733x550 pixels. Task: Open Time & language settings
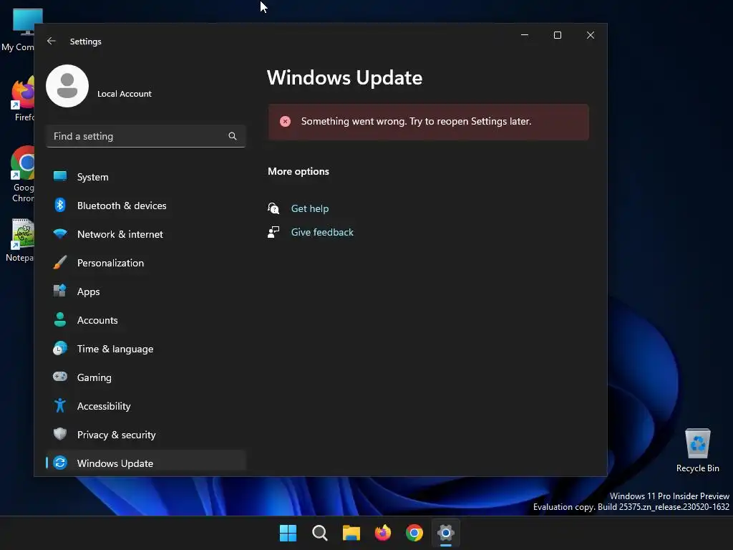click(x=146, y=349)
